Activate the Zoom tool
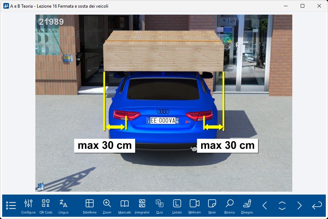 pos(107,206)
